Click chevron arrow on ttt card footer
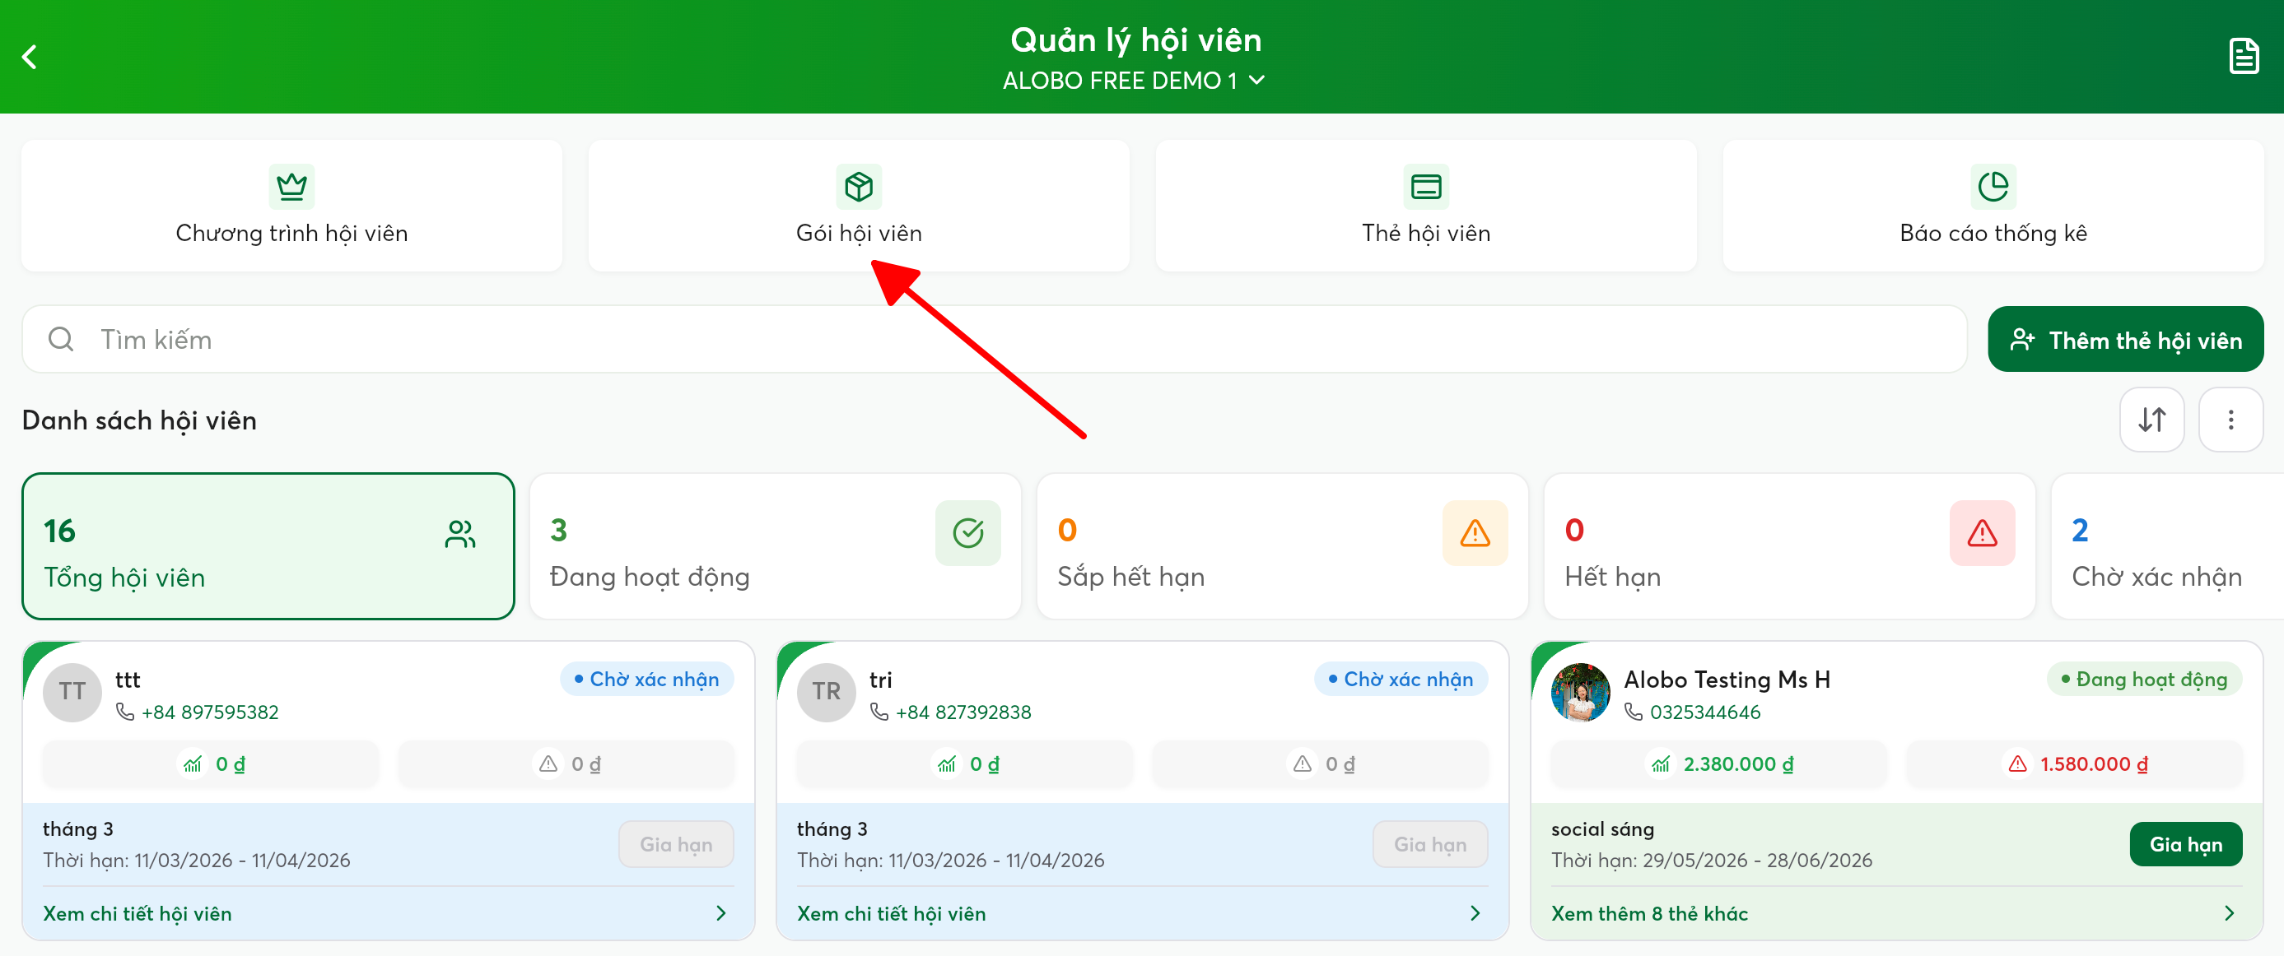2284x956 pixels. click(720, 913)
